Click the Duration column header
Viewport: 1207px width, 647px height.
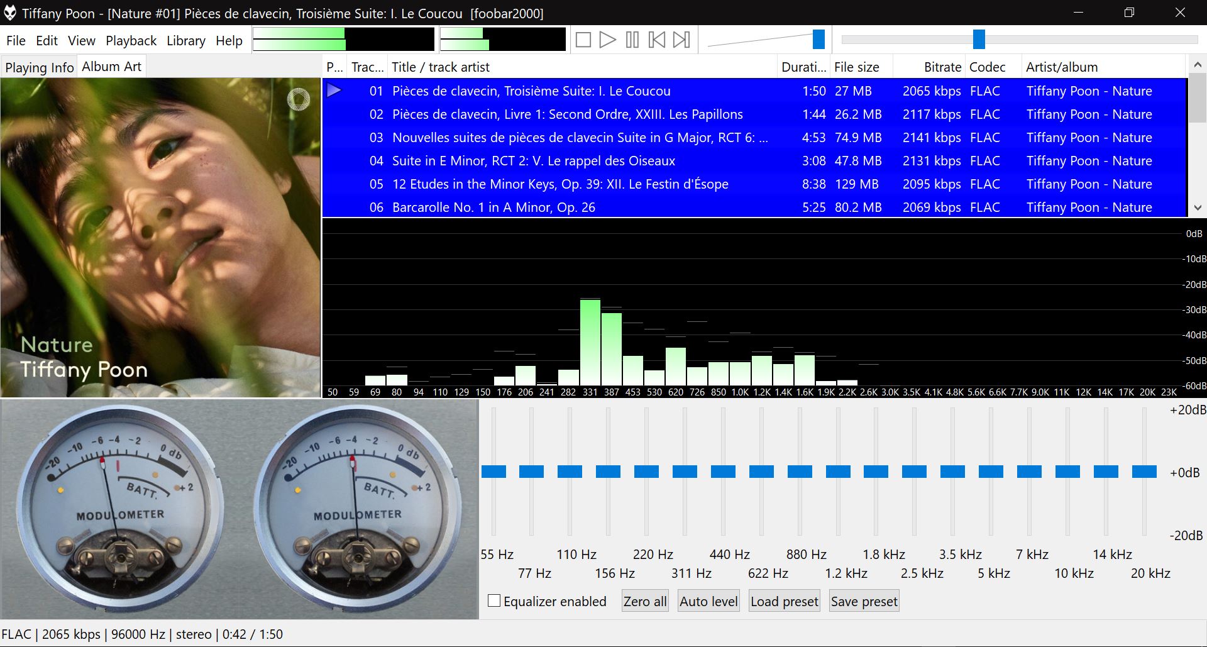[803, 67]
